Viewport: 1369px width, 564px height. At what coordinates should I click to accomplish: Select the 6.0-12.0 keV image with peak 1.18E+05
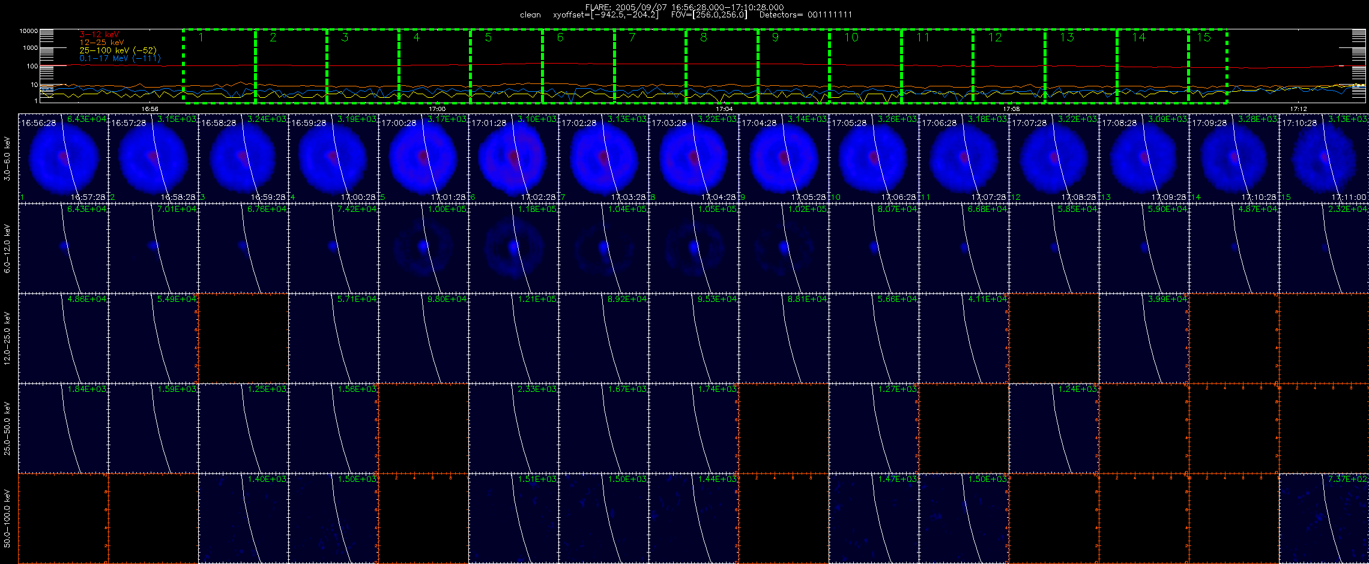(513, 248)
